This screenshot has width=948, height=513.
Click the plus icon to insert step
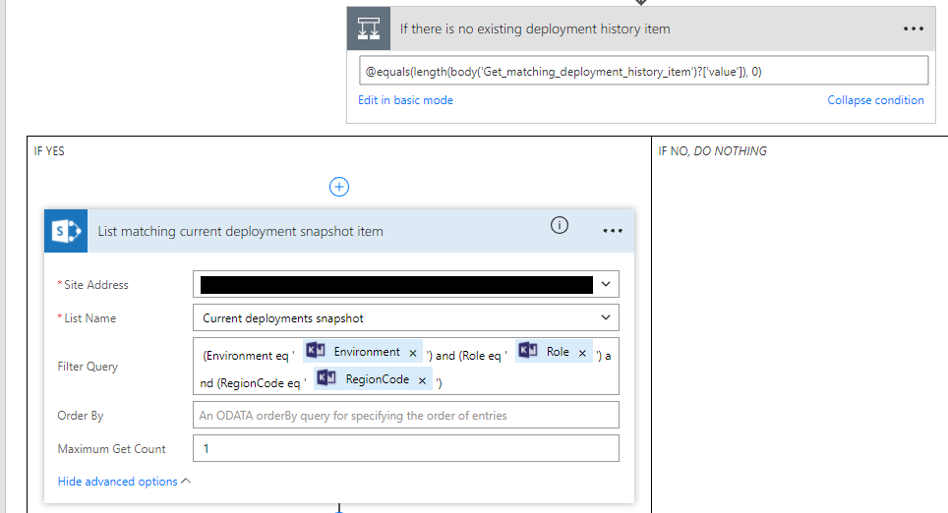(x=339, y=187)
